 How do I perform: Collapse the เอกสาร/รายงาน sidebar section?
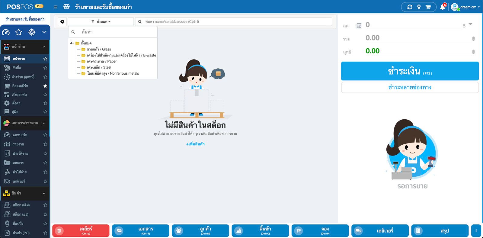(25, 123)
